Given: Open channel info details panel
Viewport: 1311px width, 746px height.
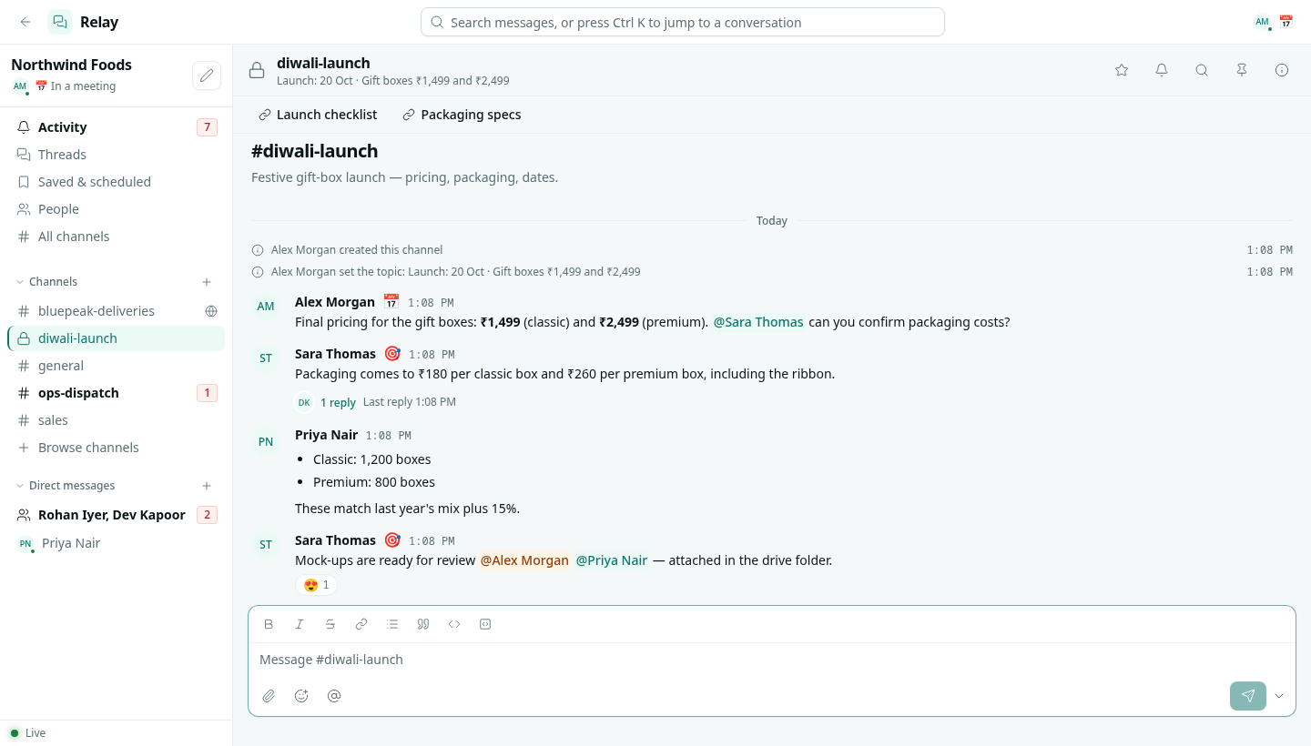Looking at the screenshot, I should [1282, 70].
